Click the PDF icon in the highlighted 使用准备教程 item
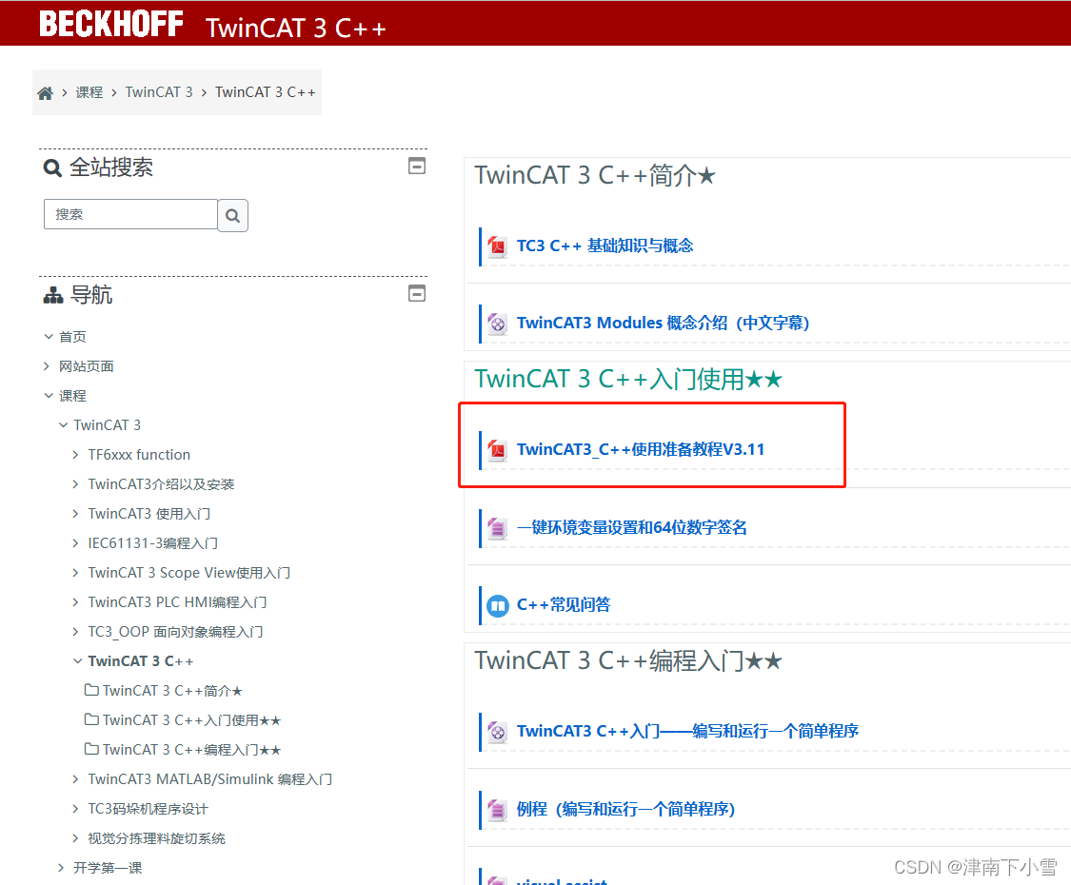Image resolution: width=1071 pixels, height=885 pixels. [497, 448]
